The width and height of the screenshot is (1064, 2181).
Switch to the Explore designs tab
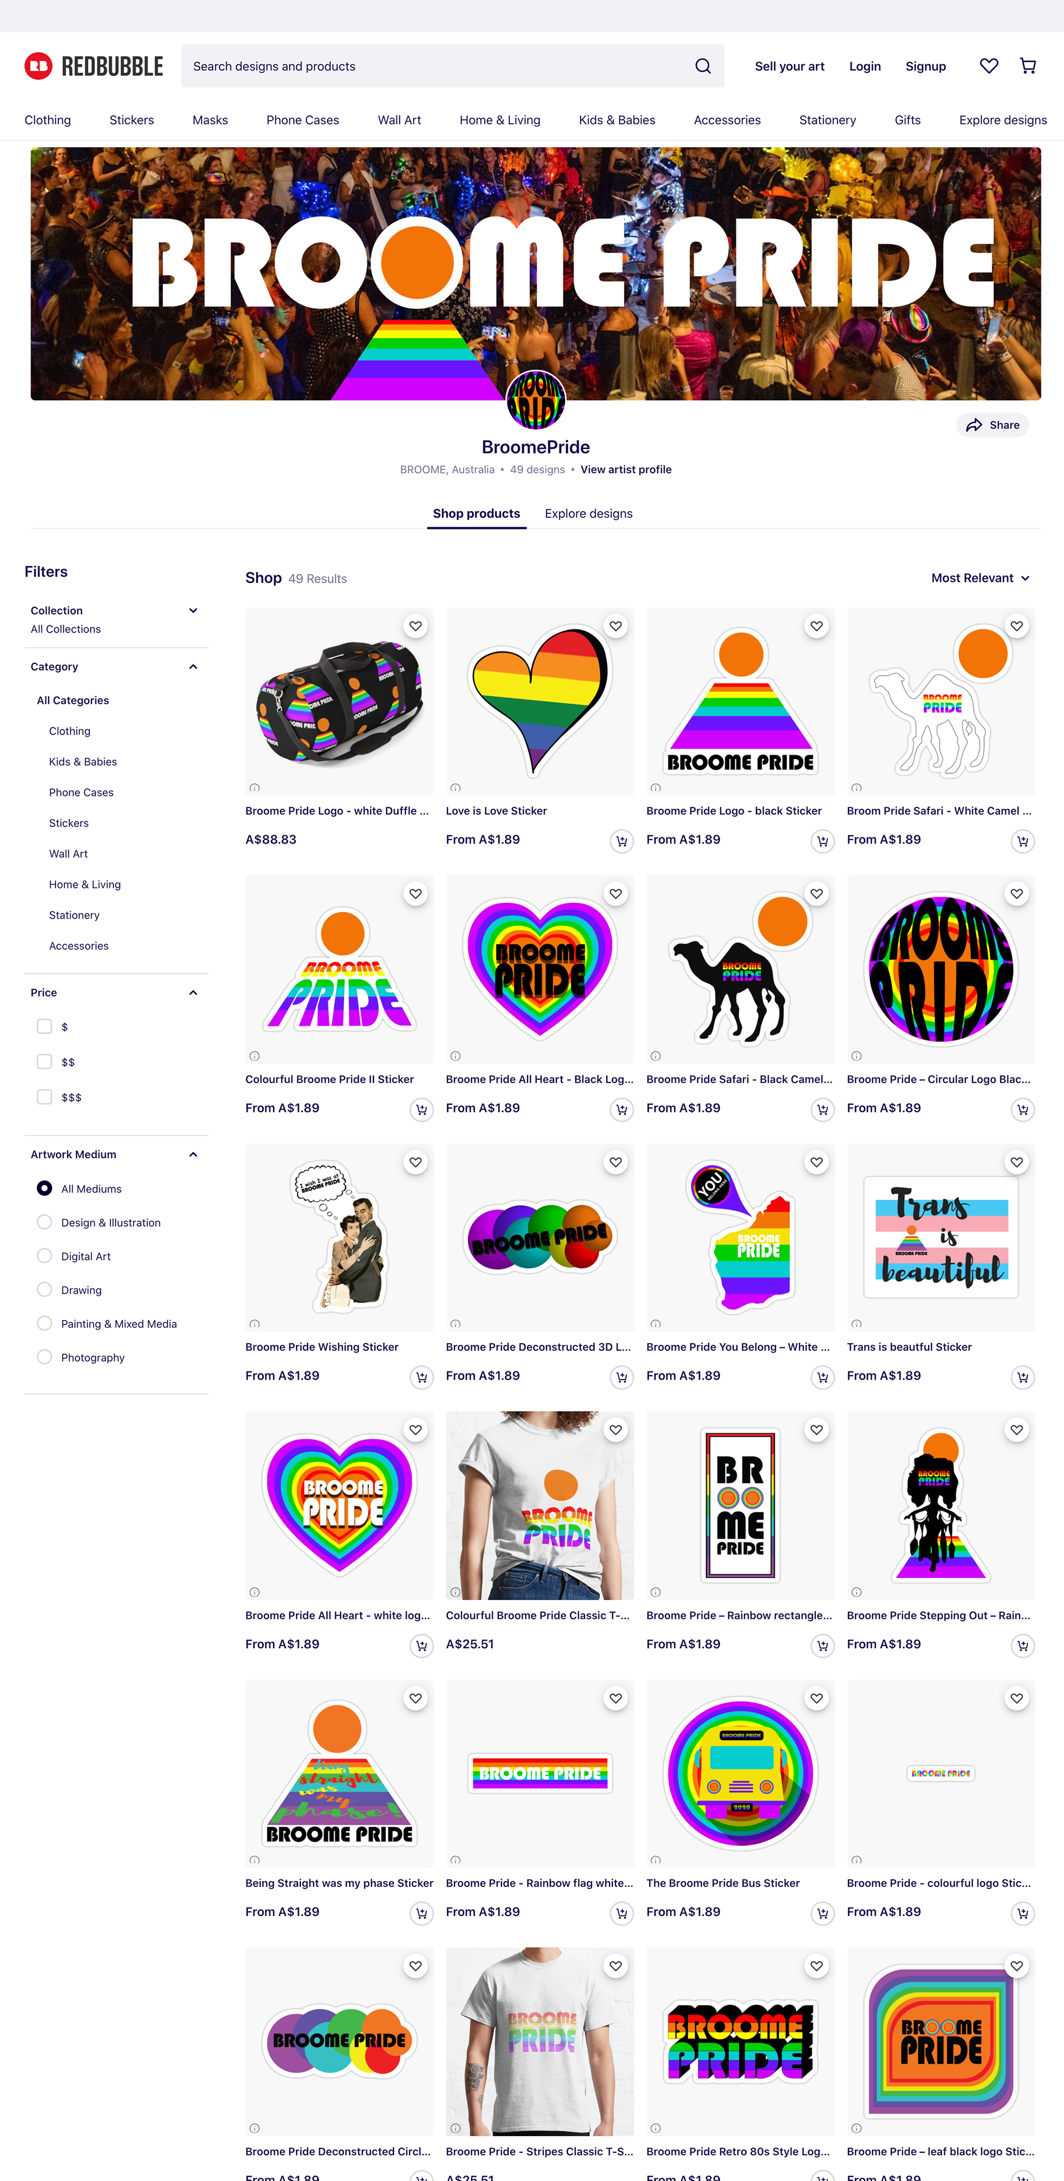coord(589,514)
